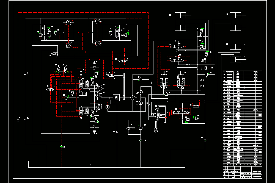The image size is (275, 183).
Task: Select the filter diamond on far-right return line
Action: pyautogui.click(x=205, y=140)
